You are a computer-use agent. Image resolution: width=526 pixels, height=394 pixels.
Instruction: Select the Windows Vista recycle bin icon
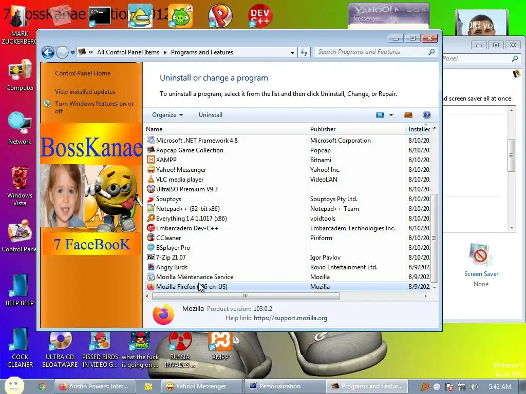20,185
